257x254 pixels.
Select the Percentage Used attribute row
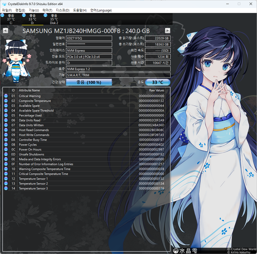[30, 115]
